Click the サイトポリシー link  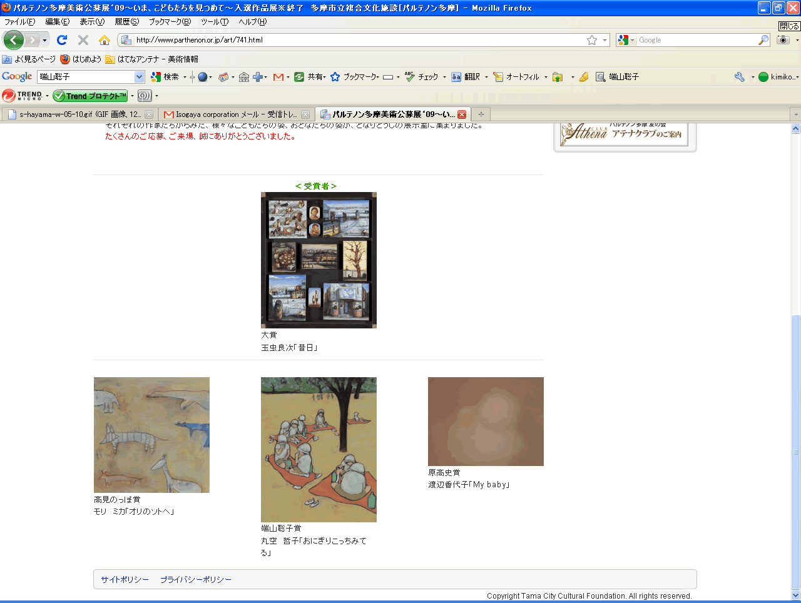(125, 580)
